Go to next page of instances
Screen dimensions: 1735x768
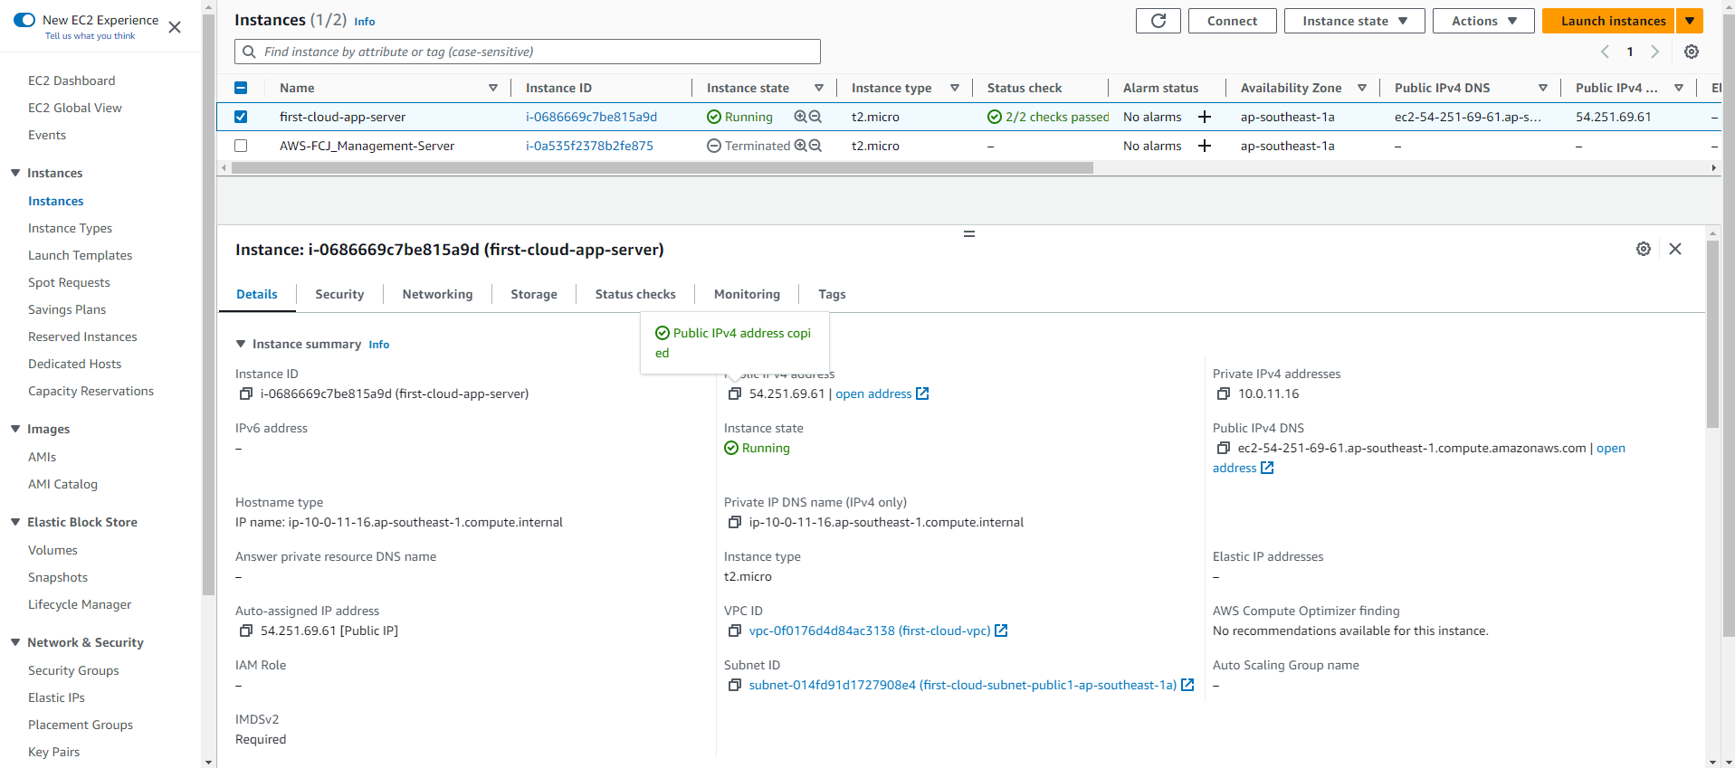click(x=1654, y=52)
